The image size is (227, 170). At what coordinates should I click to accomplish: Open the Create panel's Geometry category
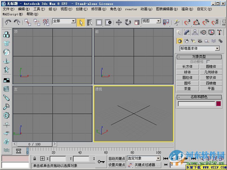pos(179,41)
